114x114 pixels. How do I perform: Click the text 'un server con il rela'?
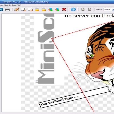89,16
